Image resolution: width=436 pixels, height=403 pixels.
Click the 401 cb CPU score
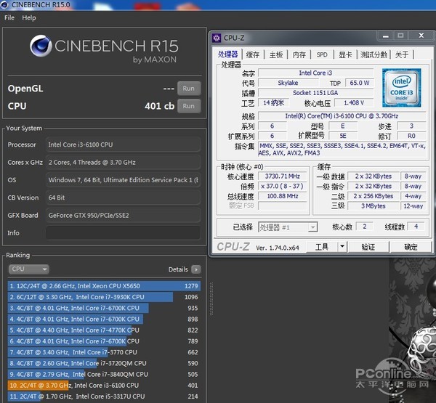tap(159, 106)
